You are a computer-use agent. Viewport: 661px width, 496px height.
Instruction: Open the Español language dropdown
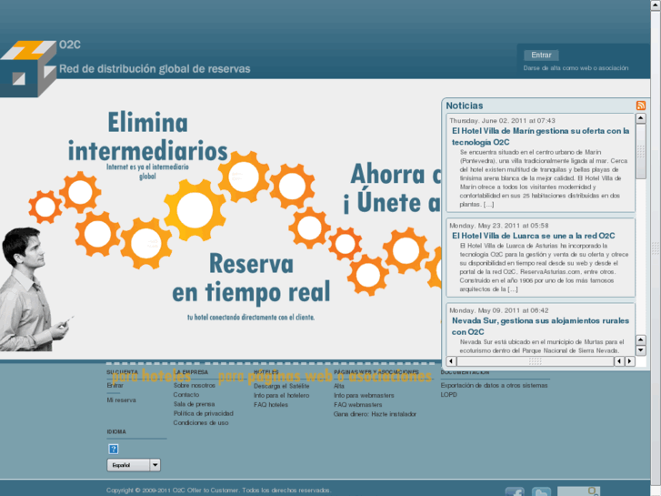coord(134,465)
